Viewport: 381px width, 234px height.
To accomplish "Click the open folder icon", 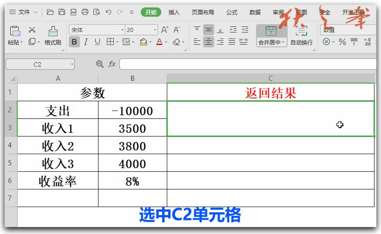I will tap(50, 12).
